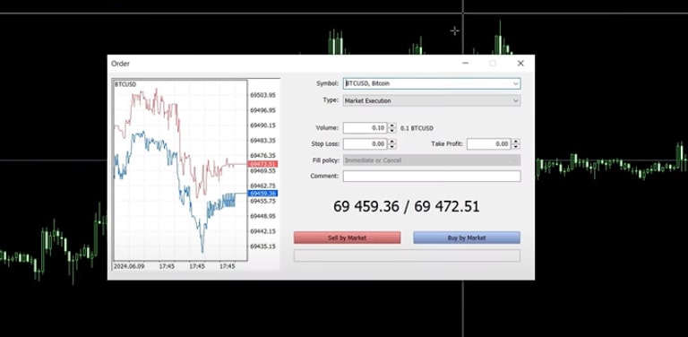Viewport: 688px width, 337px height.
Task: Focus the Take Profit value field
Action: pos(489,144)
